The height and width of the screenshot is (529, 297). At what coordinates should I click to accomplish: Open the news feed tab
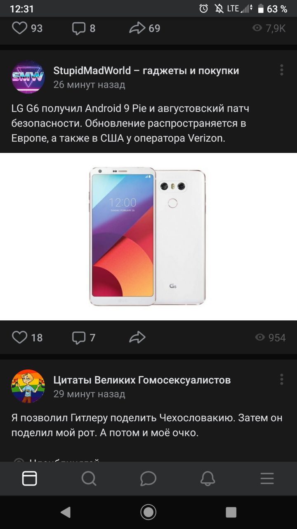29,479
